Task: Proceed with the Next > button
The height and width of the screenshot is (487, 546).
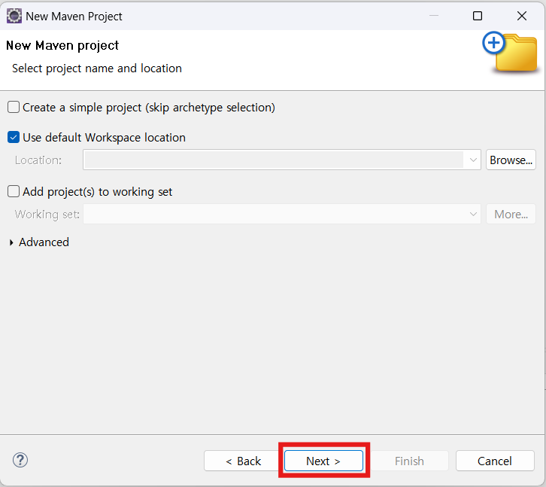Action: (323, 461)
